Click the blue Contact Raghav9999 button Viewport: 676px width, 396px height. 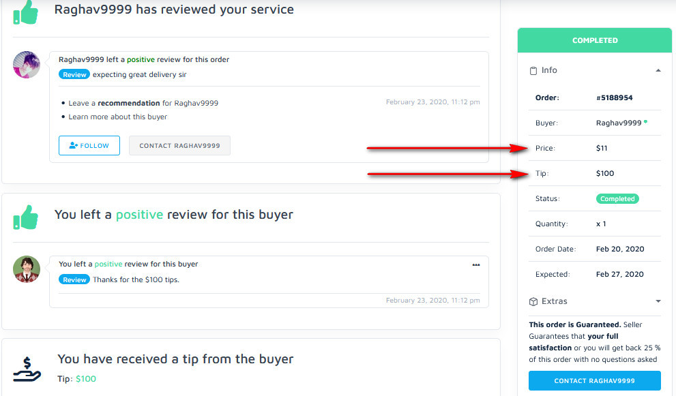595,380
